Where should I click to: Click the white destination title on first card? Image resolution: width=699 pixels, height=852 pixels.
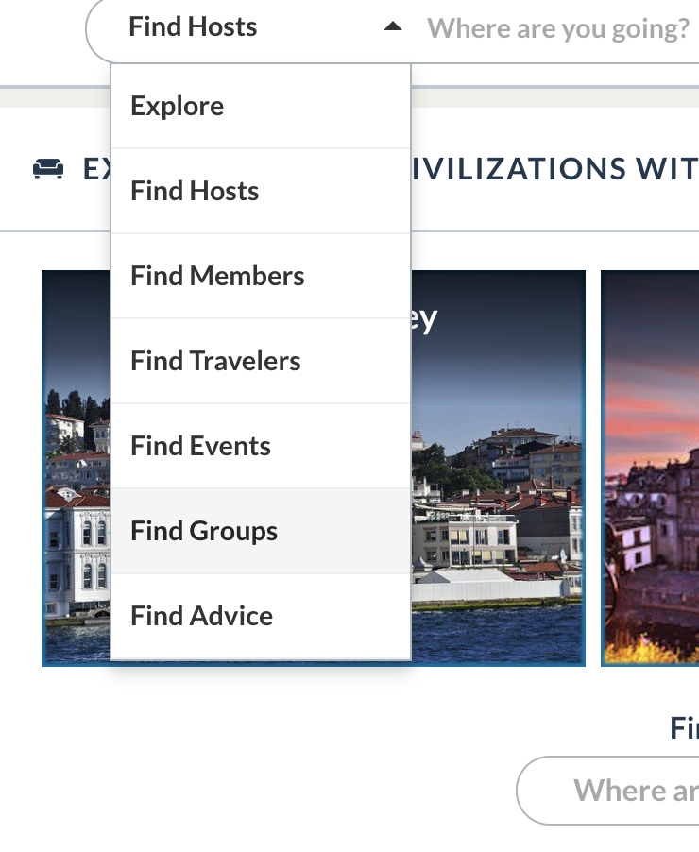click(424, 319)
